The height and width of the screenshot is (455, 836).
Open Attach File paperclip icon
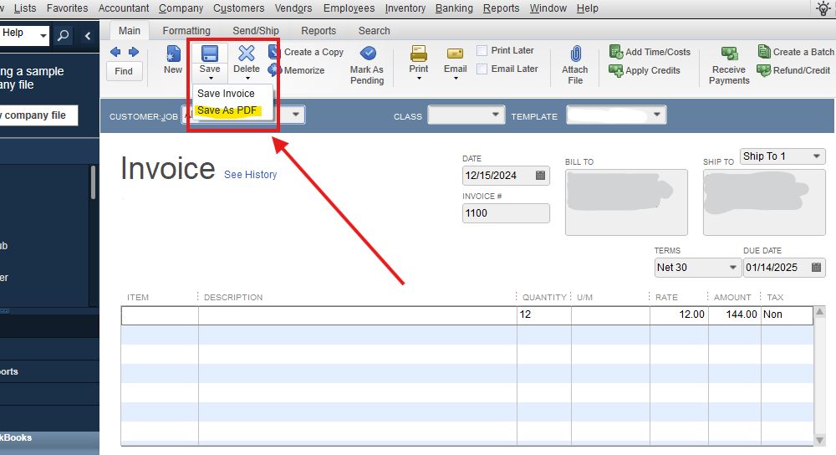[x=575, y=54]
